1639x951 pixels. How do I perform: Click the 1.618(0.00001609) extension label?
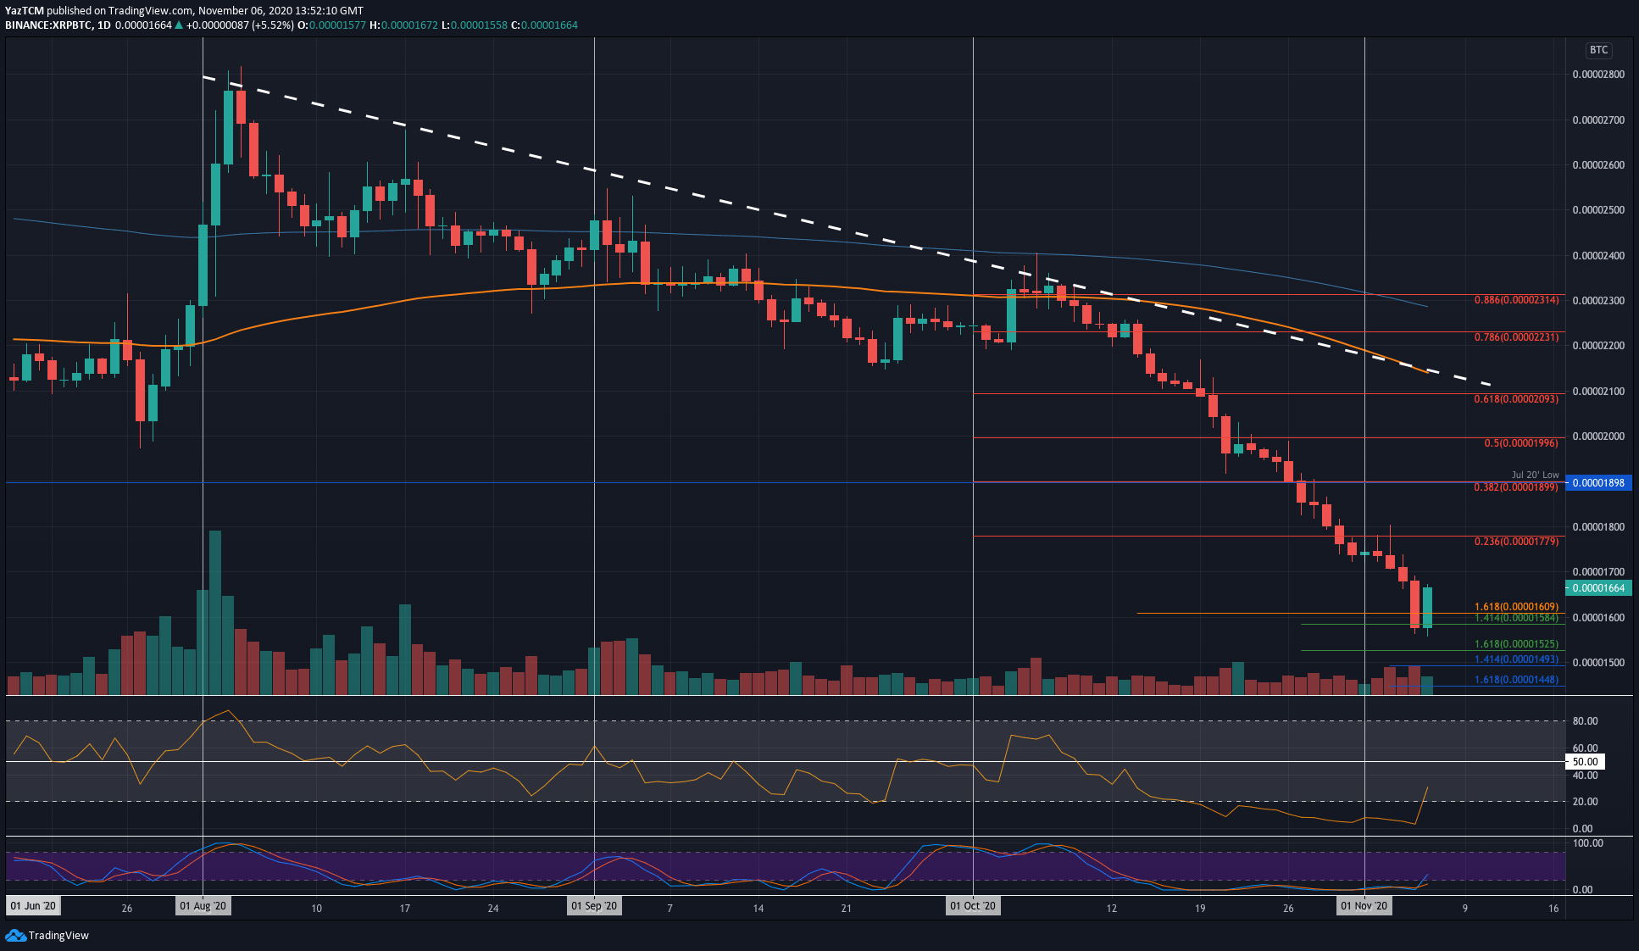1516,606
